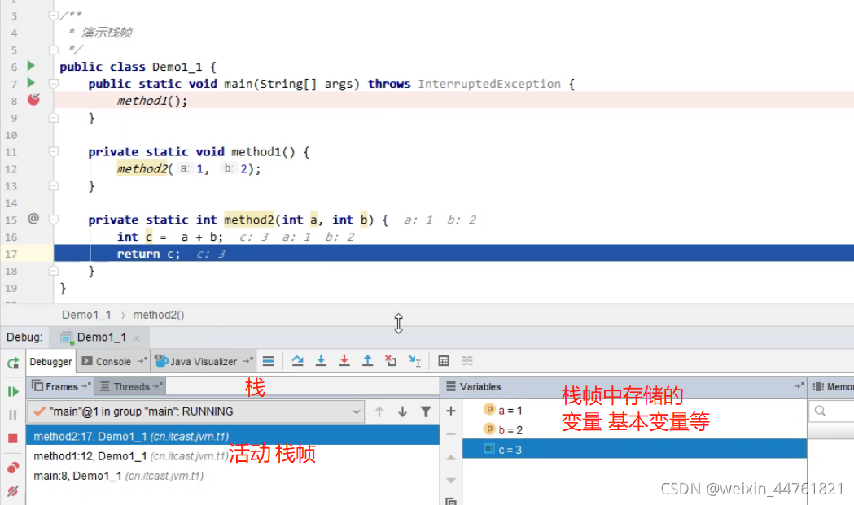Click the Step Over icon
The height and width of the screenshot is (505, 854).
tap(297, 361)
